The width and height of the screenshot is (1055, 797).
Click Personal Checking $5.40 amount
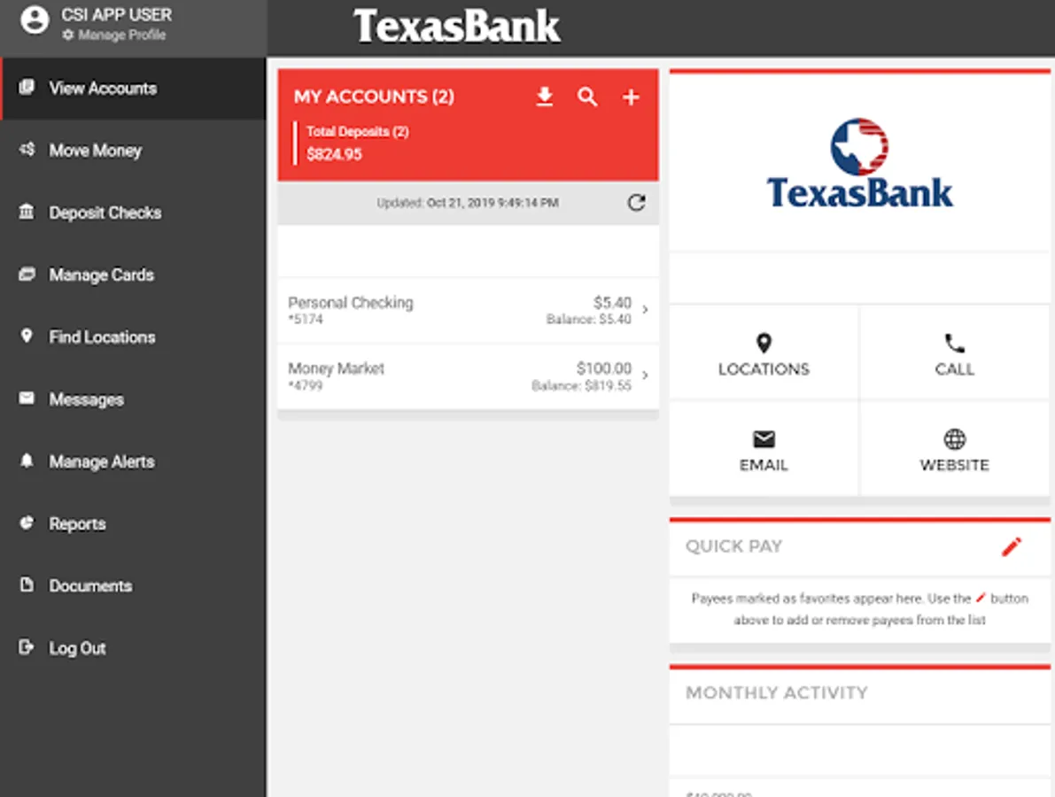[x=612, y=303]
